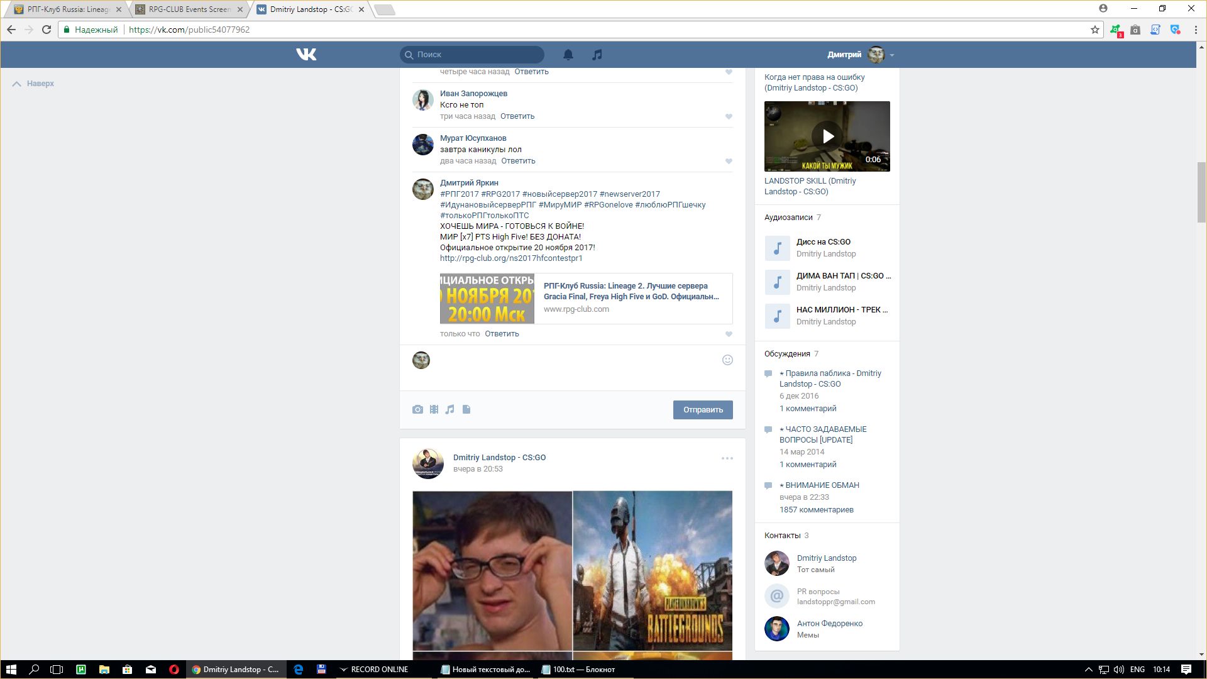Click into the VK search field
This screenshot has height=679, width=1207.
472,55
